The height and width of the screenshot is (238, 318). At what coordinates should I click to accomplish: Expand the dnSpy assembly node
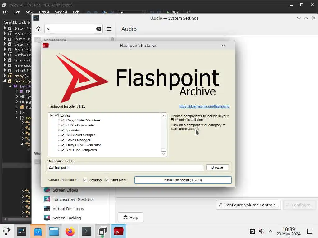[x=5, y=76]
